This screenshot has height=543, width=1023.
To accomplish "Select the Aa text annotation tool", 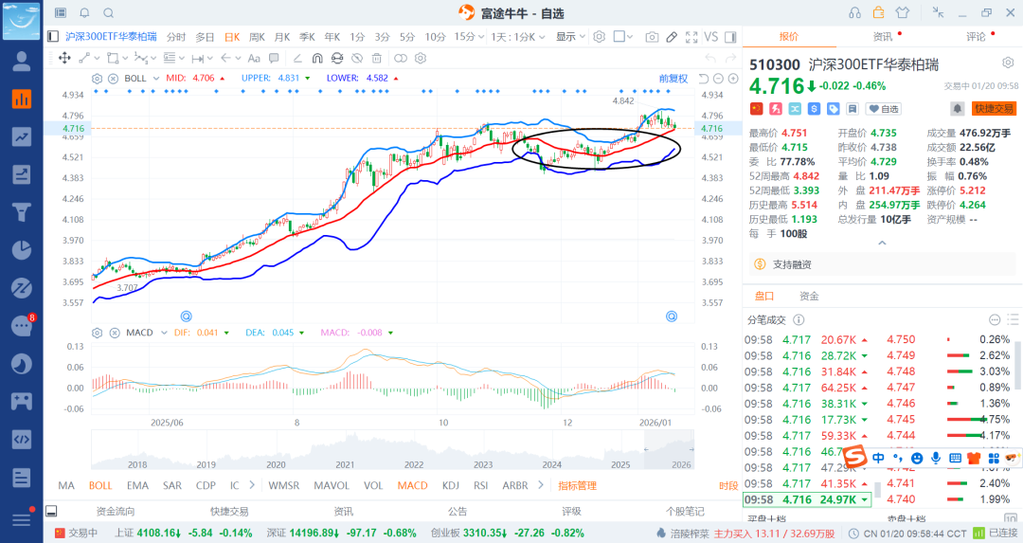I will [x=254, y=58].
